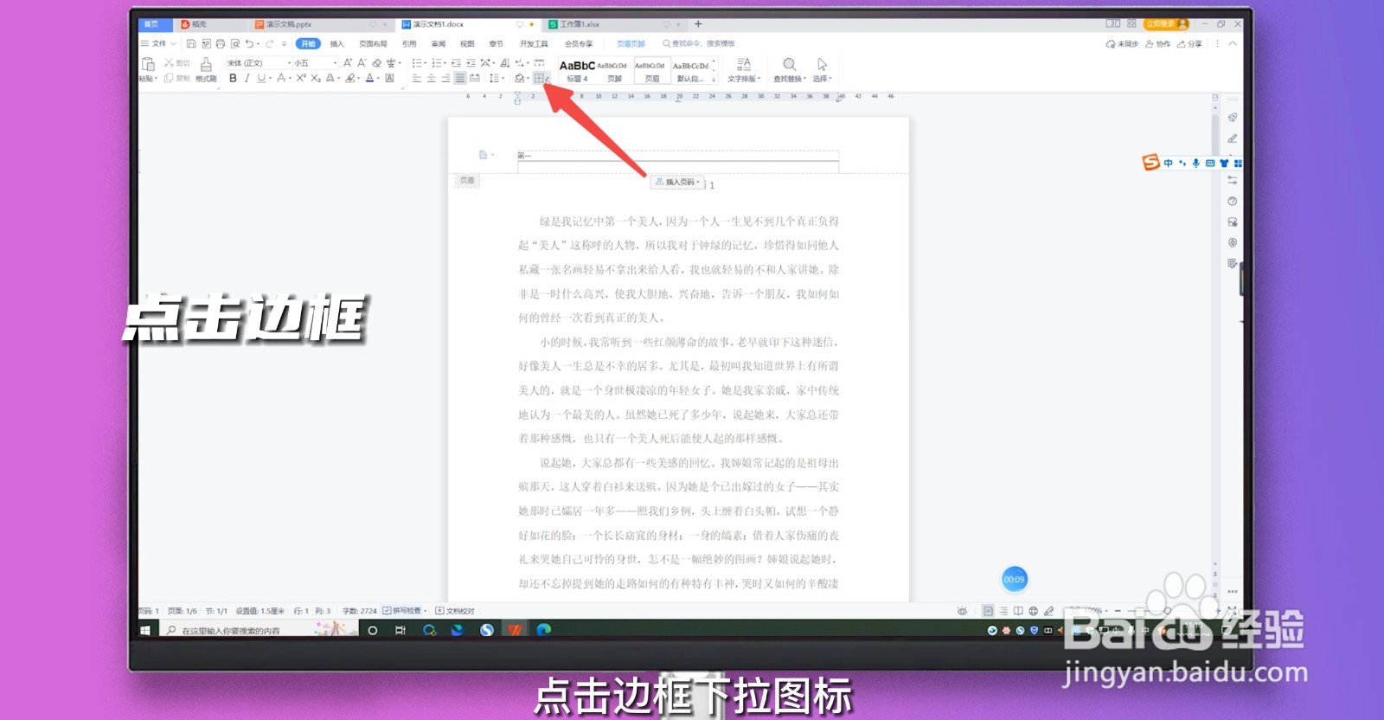Viewport: 1384px width, 720px height.
Task: Click the 文档校对 status bar item
Action: point(455,611)
